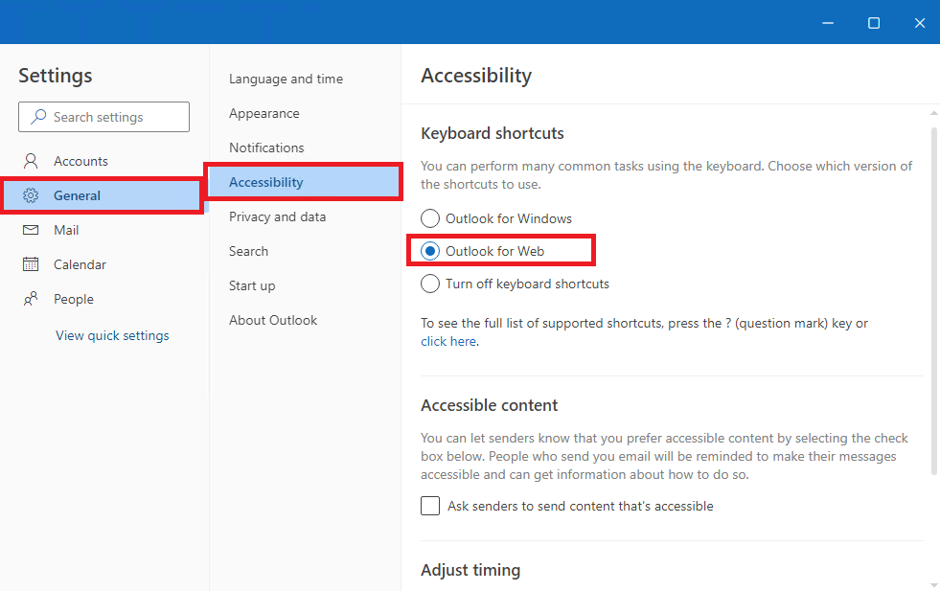
Task: Click the 'click here' shortcuts link
Action: (448, 341)
